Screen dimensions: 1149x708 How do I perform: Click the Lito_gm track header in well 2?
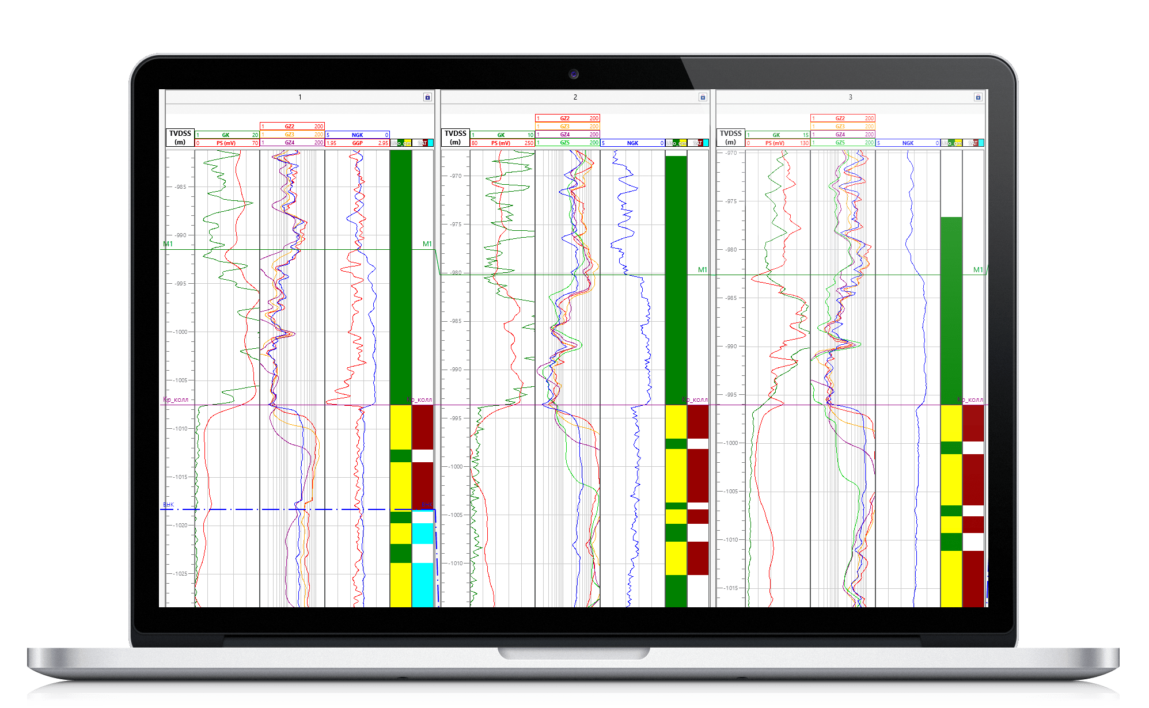[x=676, y=143]
